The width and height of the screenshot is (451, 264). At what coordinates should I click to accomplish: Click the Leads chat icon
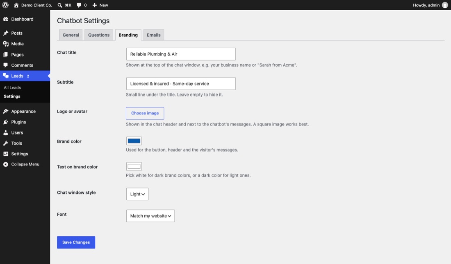point(6,76)
